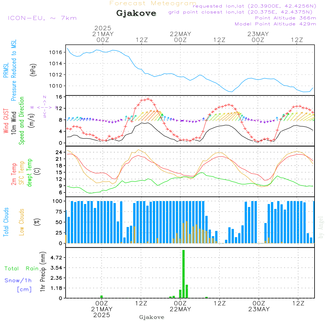The image size is (328, 328).
Task: Click the Gjakove caption below the chart
Action: pyautogui.click(x=152, y=317)
